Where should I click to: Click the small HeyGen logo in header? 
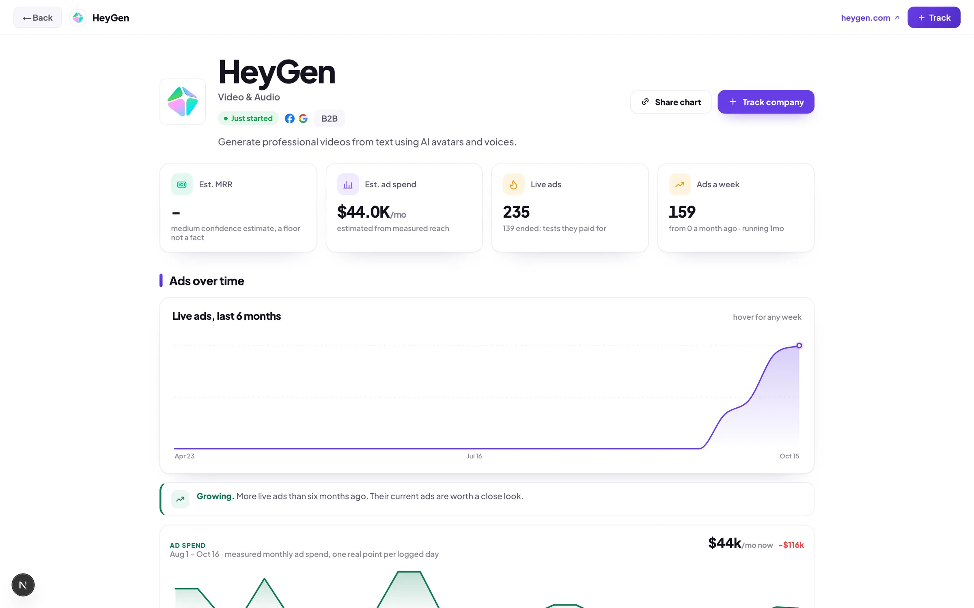coord(78,17)
